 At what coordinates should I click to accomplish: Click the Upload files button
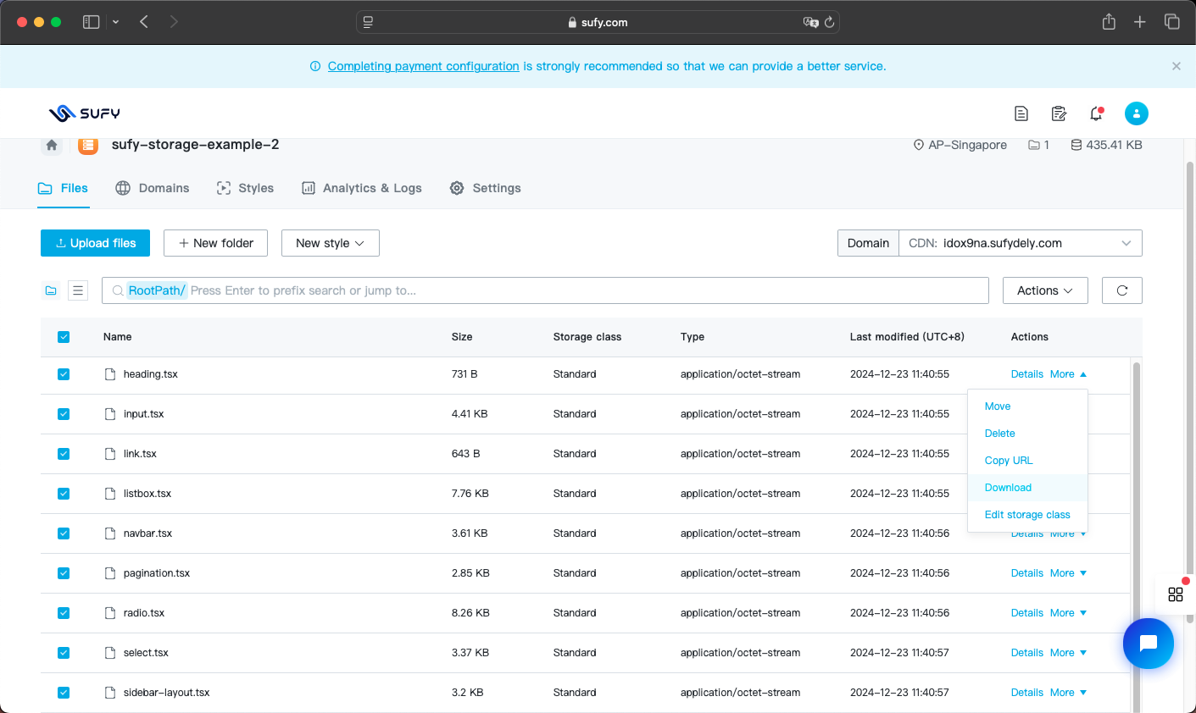click(95, 243)
